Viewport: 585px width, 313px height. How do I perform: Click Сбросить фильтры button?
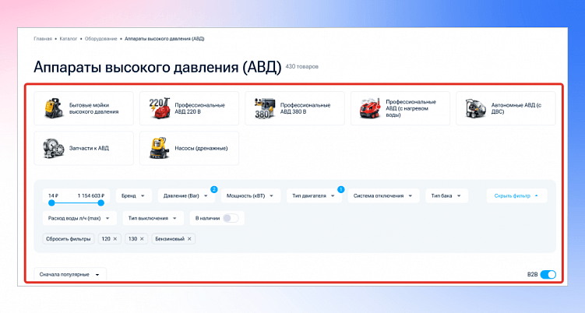click(69, 239)
